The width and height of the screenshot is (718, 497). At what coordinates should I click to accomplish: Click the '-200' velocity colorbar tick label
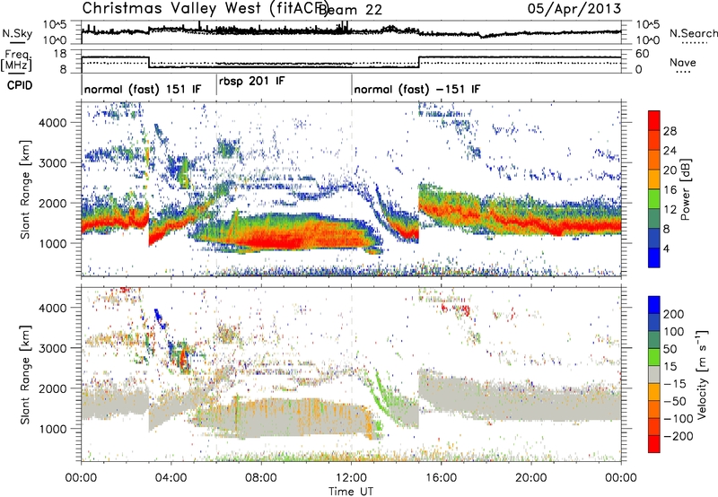pos(677,436)
